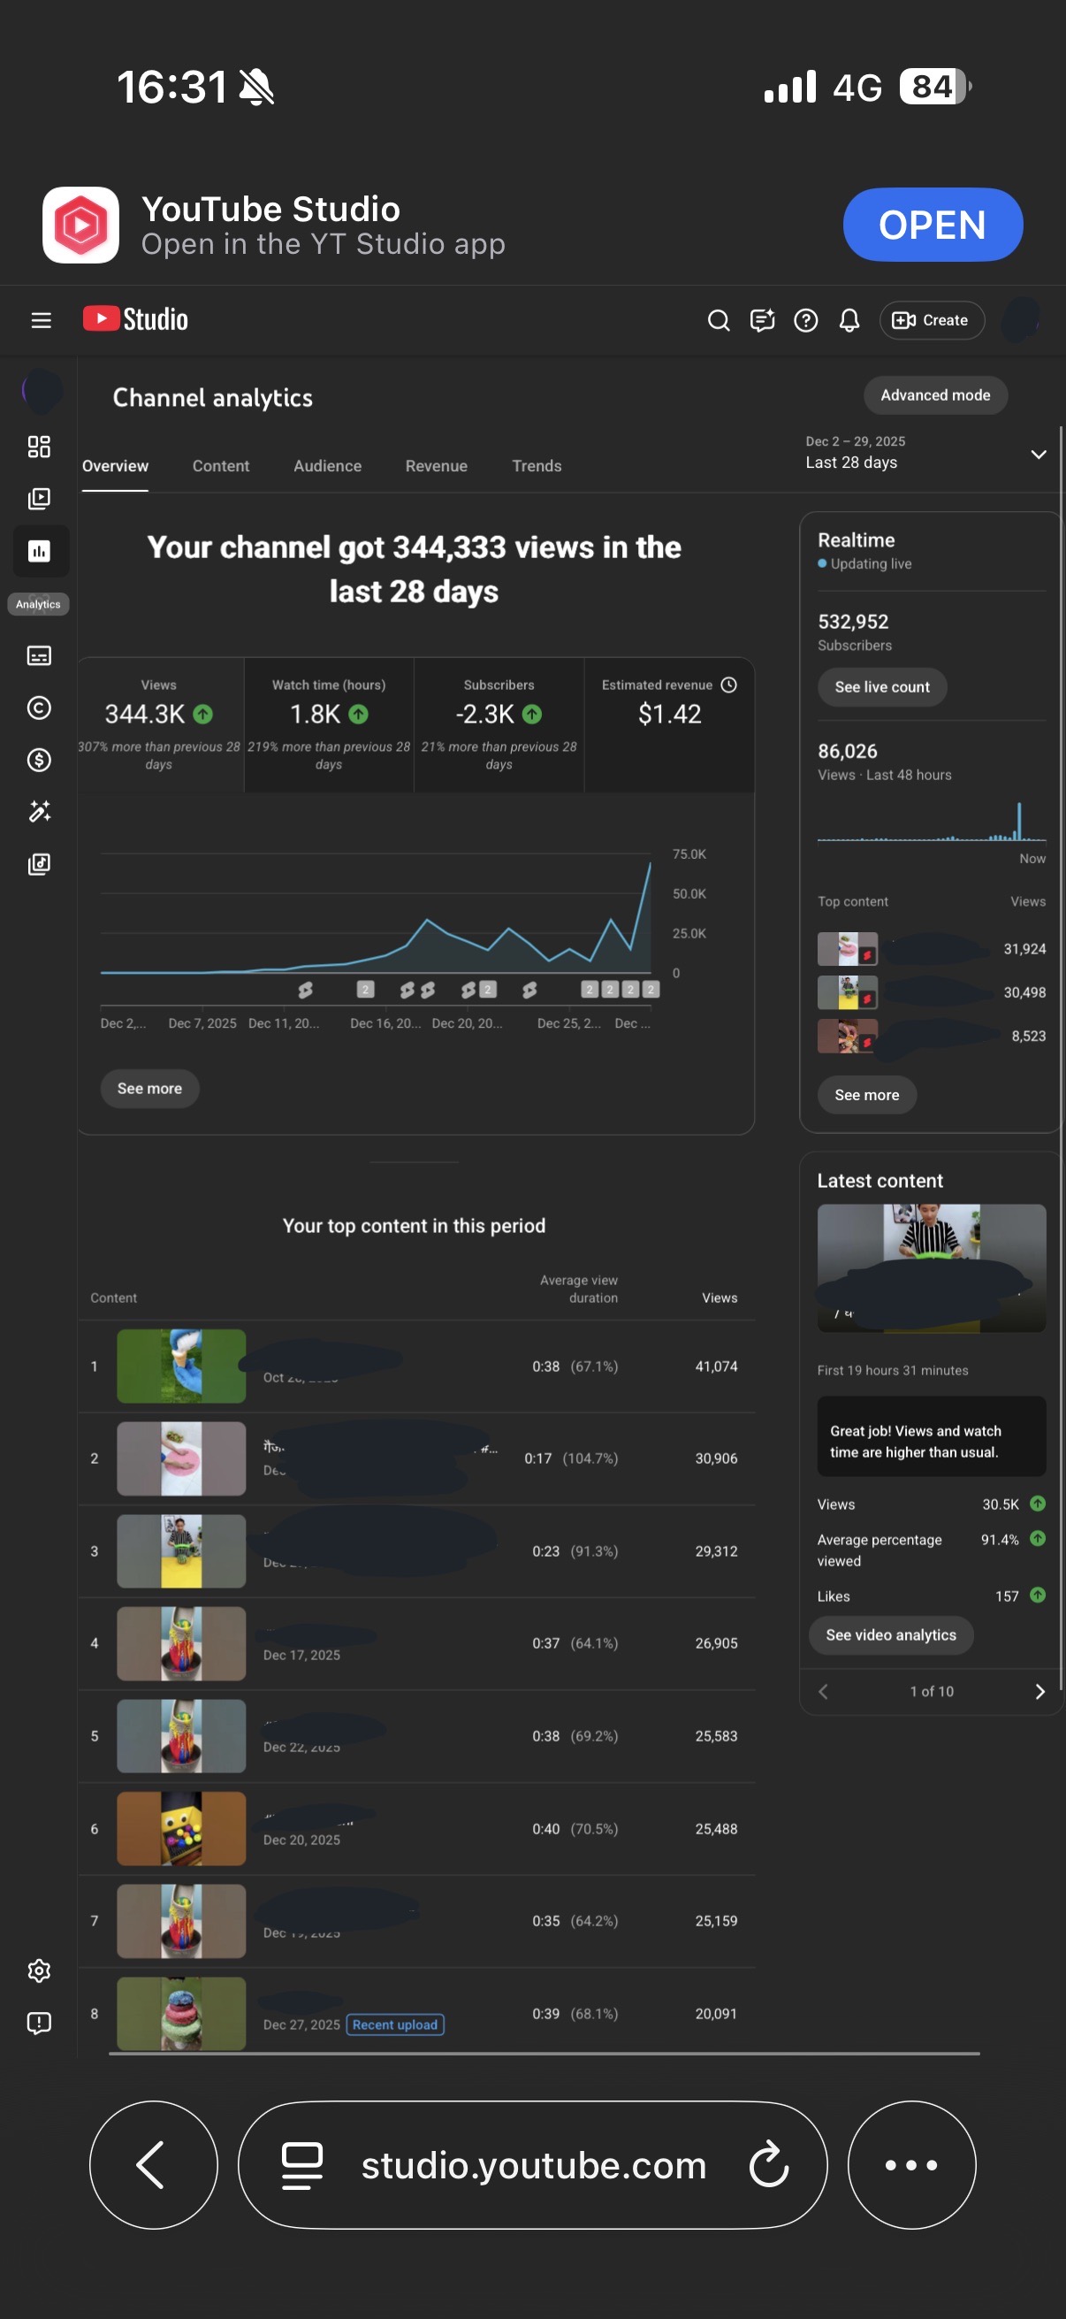Select the Watch time (hours) metric card
The width and height of the screenshot is (1066, 2319).
(x=328, y=723)
